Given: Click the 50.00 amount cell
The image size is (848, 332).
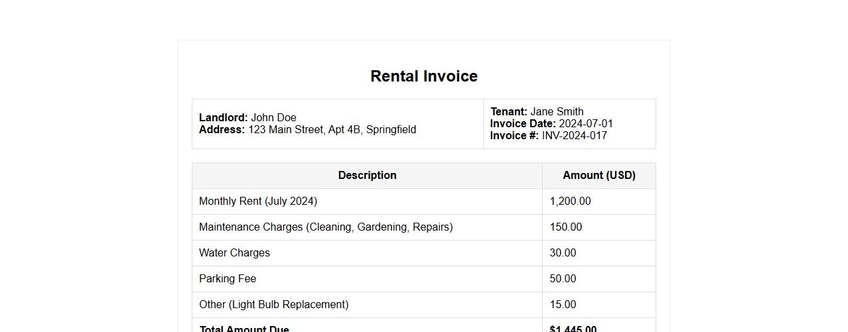Looking at the screenshot, I should (599, 279).
